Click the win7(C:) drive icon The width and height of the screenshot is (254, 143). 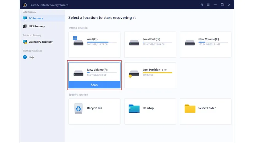pos(78,41)
